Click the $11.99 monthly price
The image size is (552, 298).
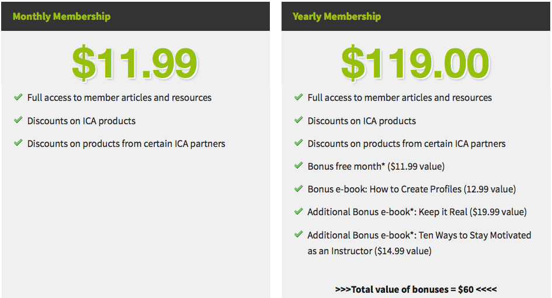(x=134, y=63)
